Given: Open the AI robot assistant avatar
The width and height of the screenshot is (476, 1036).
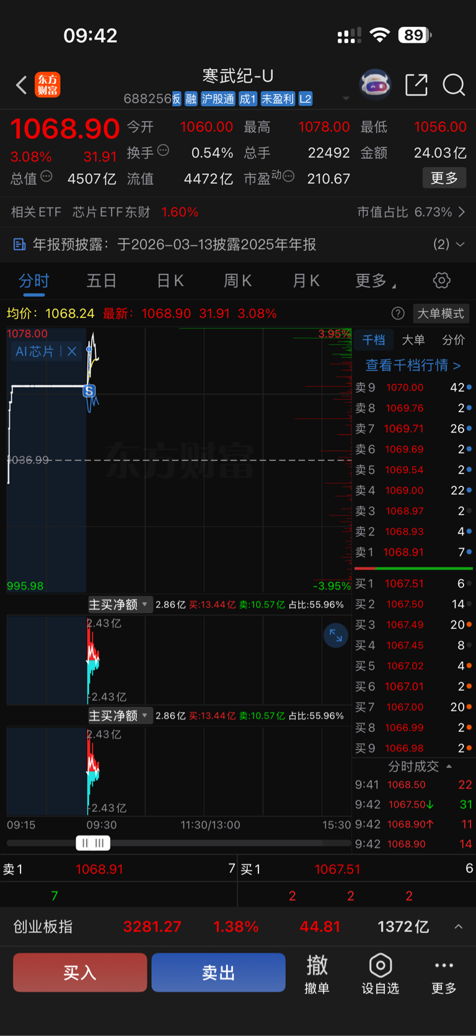Looking at the screenshot, I should pyautogui.click(x=376, y=85).
